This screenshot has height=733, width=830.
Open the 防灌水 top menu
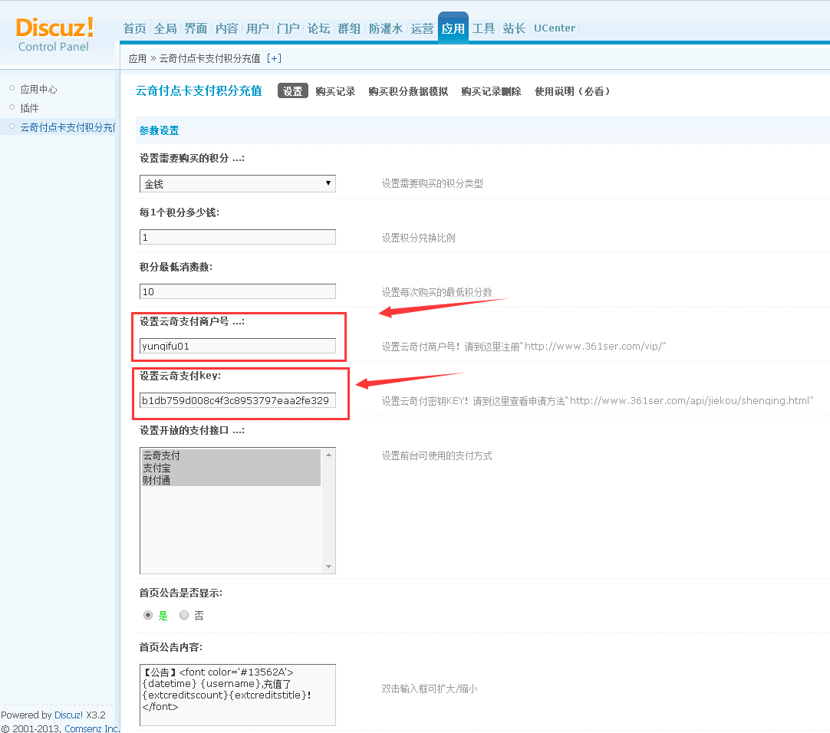pos(386,28)
